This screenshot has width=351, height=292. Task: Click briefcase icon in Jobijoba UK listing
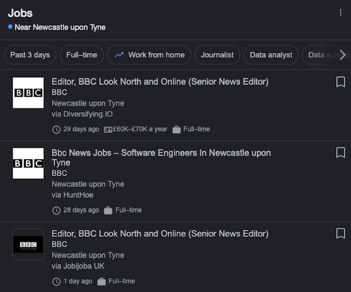(101, 282)
